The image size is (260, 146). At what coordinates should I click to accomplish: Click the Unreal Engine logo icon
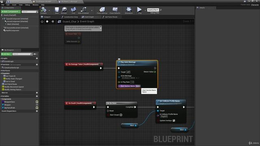point(2,2)
